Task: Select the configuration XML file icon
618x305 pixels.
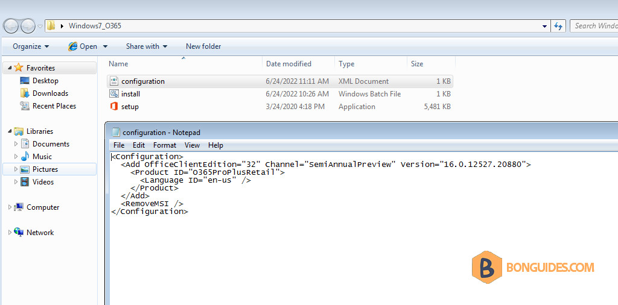Action: (114, 81)
